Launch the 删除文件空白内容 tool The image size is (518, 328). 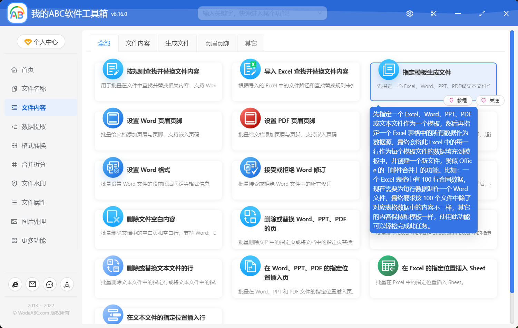(158, 228)
